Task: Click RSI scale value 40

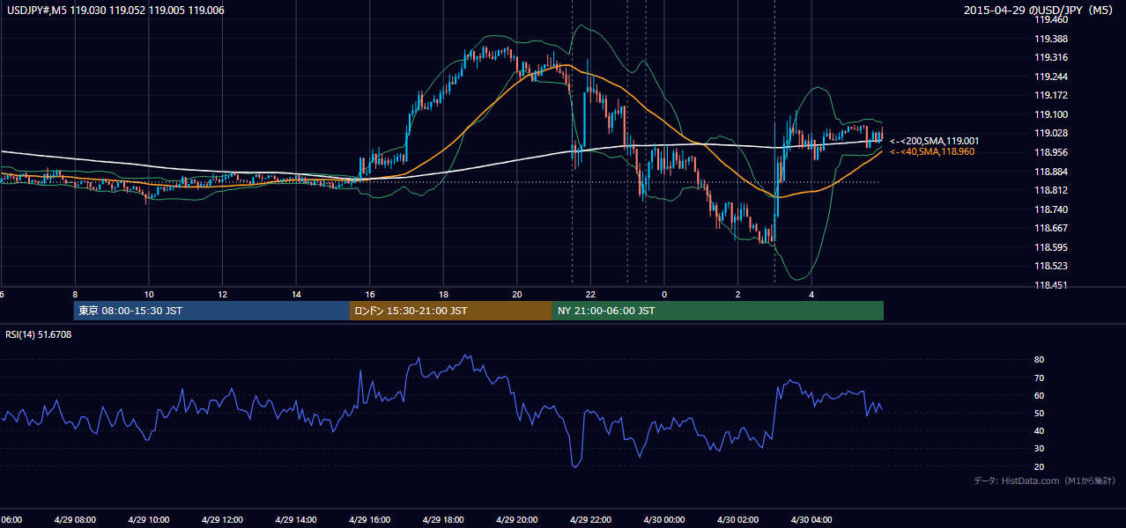Action: tap(1040, 431)
